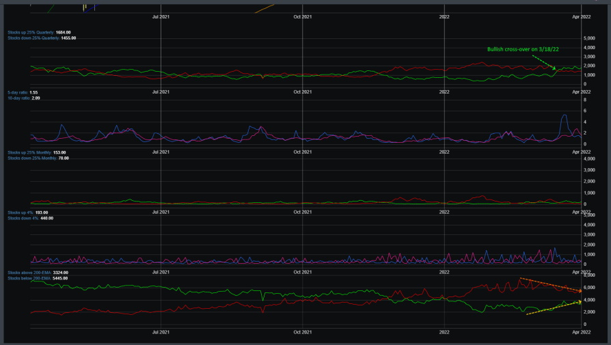Click the '5-day ratio: 1.55' legend
The height and width of the screenshot is (345, 611).
23,92
